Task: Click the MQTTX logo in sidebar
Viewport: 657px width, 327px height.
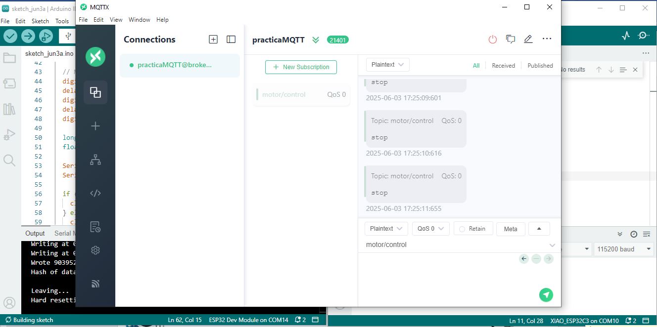Action: click(x=95, y=57)
